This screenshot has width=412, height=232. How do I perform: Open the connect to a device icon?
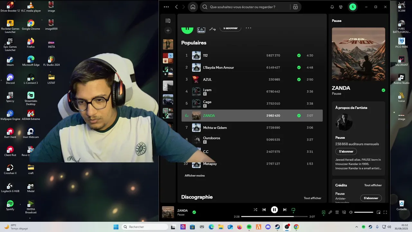344,212
